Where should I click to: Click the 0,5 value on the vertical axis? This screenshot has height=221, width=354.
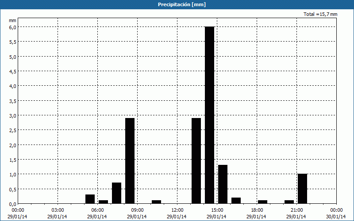(x=13, y=189)
